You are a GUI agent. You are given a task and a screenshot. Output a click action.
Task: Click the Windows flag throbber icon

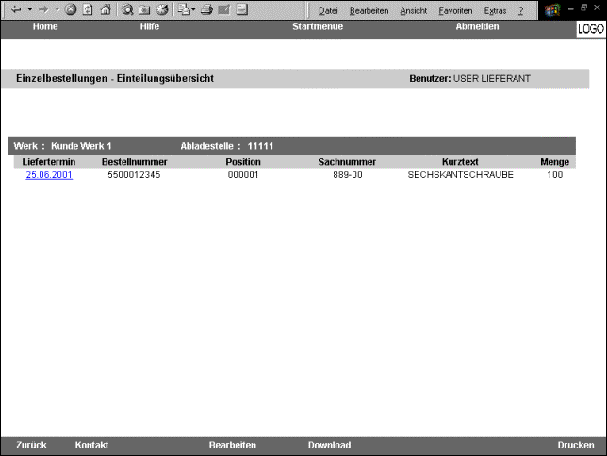coord(552,10)
